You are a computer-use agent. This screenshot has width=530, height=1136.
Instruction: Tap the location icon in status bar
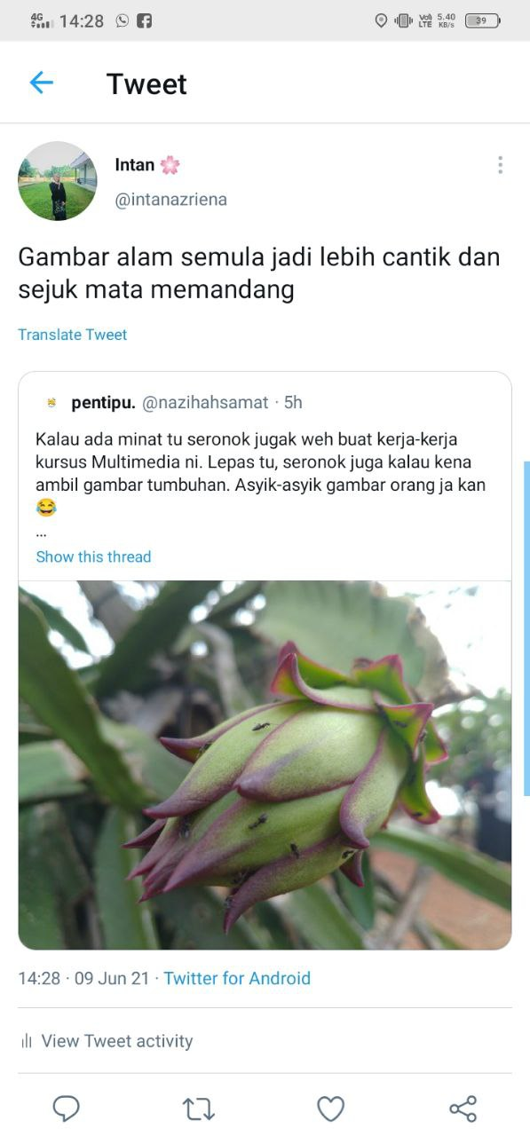click(381, 20)
